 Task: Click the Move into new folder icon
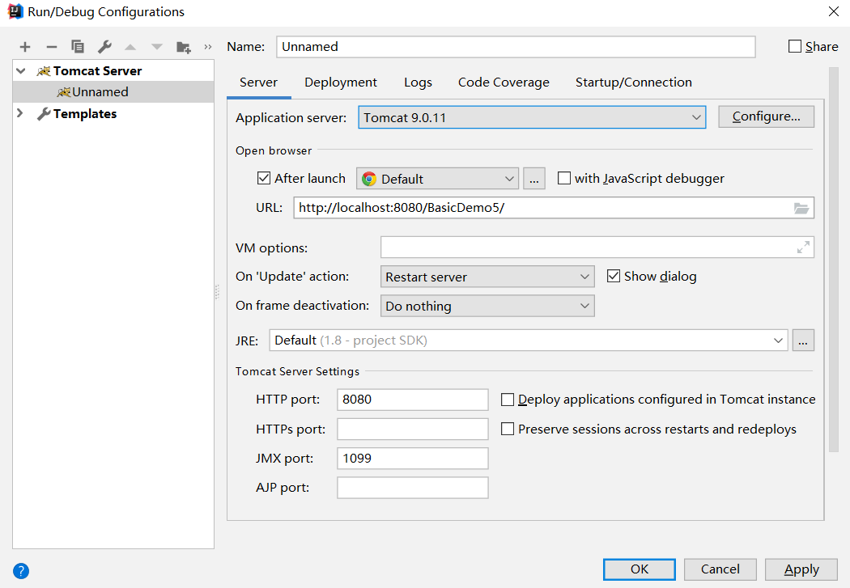click(184, 47)
